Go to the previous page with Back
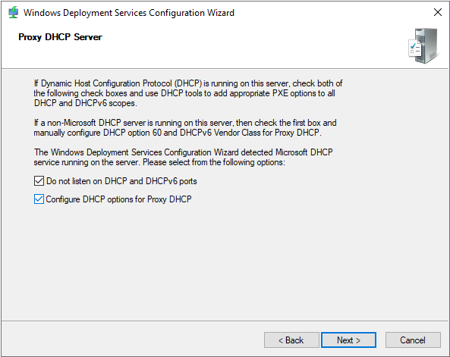 [x=291, y=340]
